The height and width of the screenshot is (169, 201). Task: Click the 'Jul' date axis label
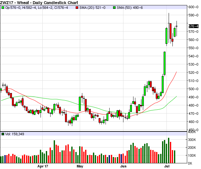[x=167, y=166]
